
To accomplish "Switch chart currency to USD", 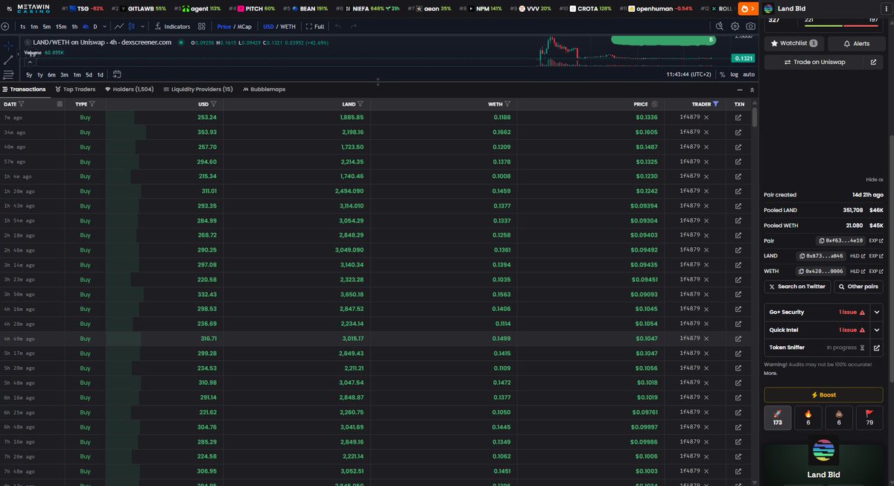I will [269, 26].
